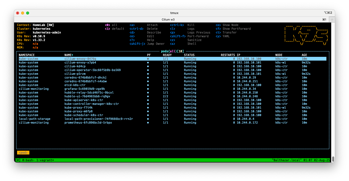Select the cilium-operator-5bc66f5b9b-bs569 pod
Screen dimensions: 349x181
click(93, 70)
